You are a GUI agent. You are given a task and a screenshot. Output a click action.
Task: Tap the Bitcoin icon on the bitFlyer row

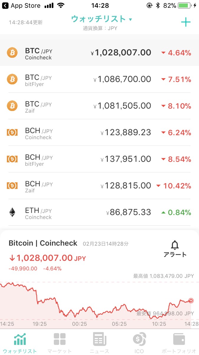[12, 79]
